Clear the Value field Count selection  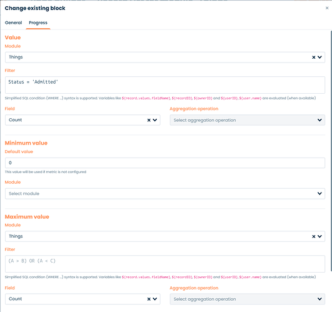(149, 120)
